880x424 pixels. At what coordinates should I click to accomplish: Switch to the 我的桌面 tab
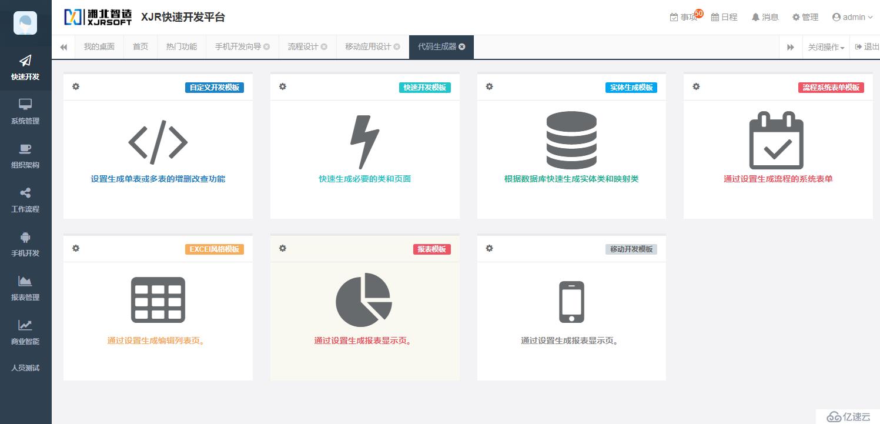99,46
